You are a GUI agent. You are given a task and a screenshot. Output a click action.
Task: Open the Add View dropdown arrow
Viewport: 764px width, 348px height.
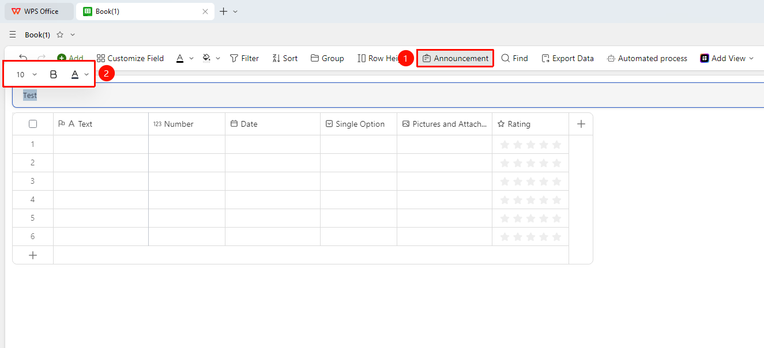click(x=751, y=58)
